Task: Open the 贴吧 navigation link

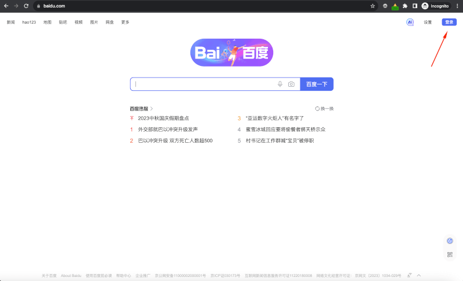Action: pos(63,22)
